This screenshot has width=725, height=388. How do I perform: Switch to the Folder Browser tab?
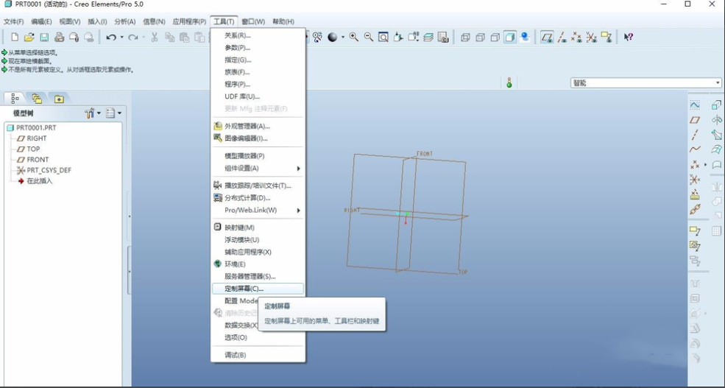[x=36, y=99]
